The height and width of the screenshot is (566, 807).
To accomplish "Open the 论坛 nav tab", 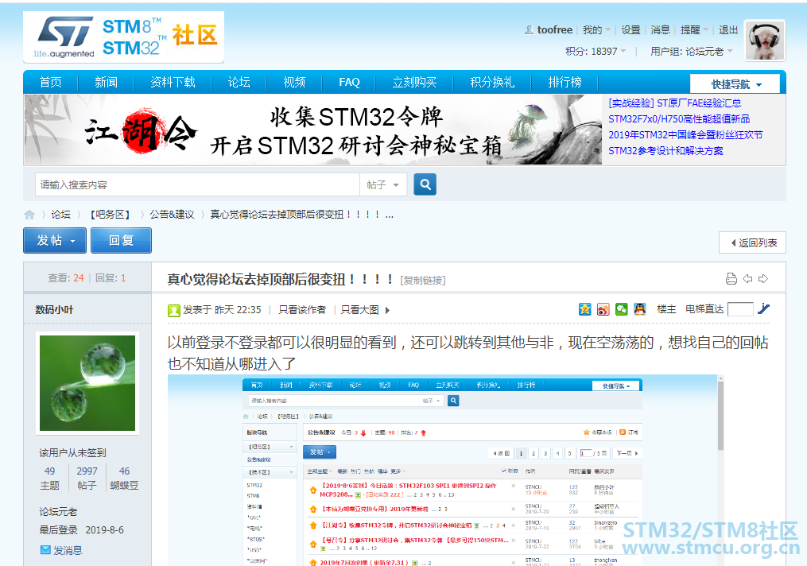I will [239, 83].
